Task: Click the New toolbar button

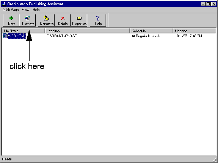Action: 11,20
